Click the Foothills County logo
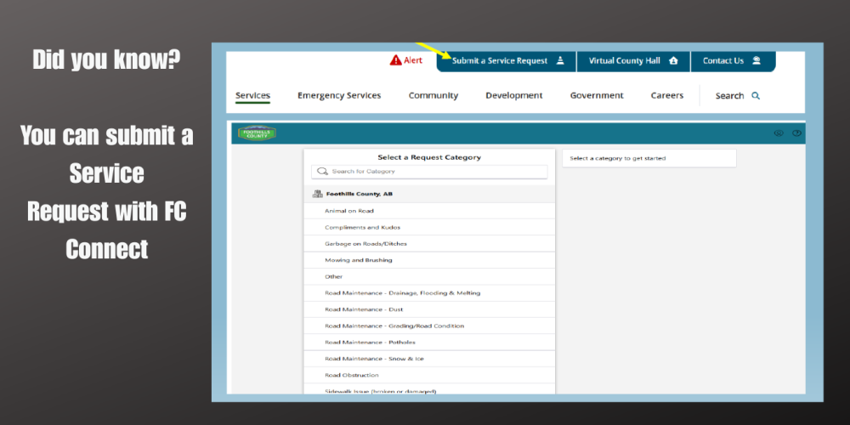850x425 pixels. (257, 133)
